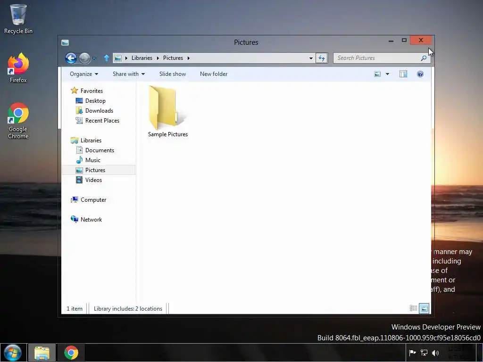The width and height of the screenshot is (483, 362).
Task: Launch Chrome from the taskbar
Action: tap(71, 353)
